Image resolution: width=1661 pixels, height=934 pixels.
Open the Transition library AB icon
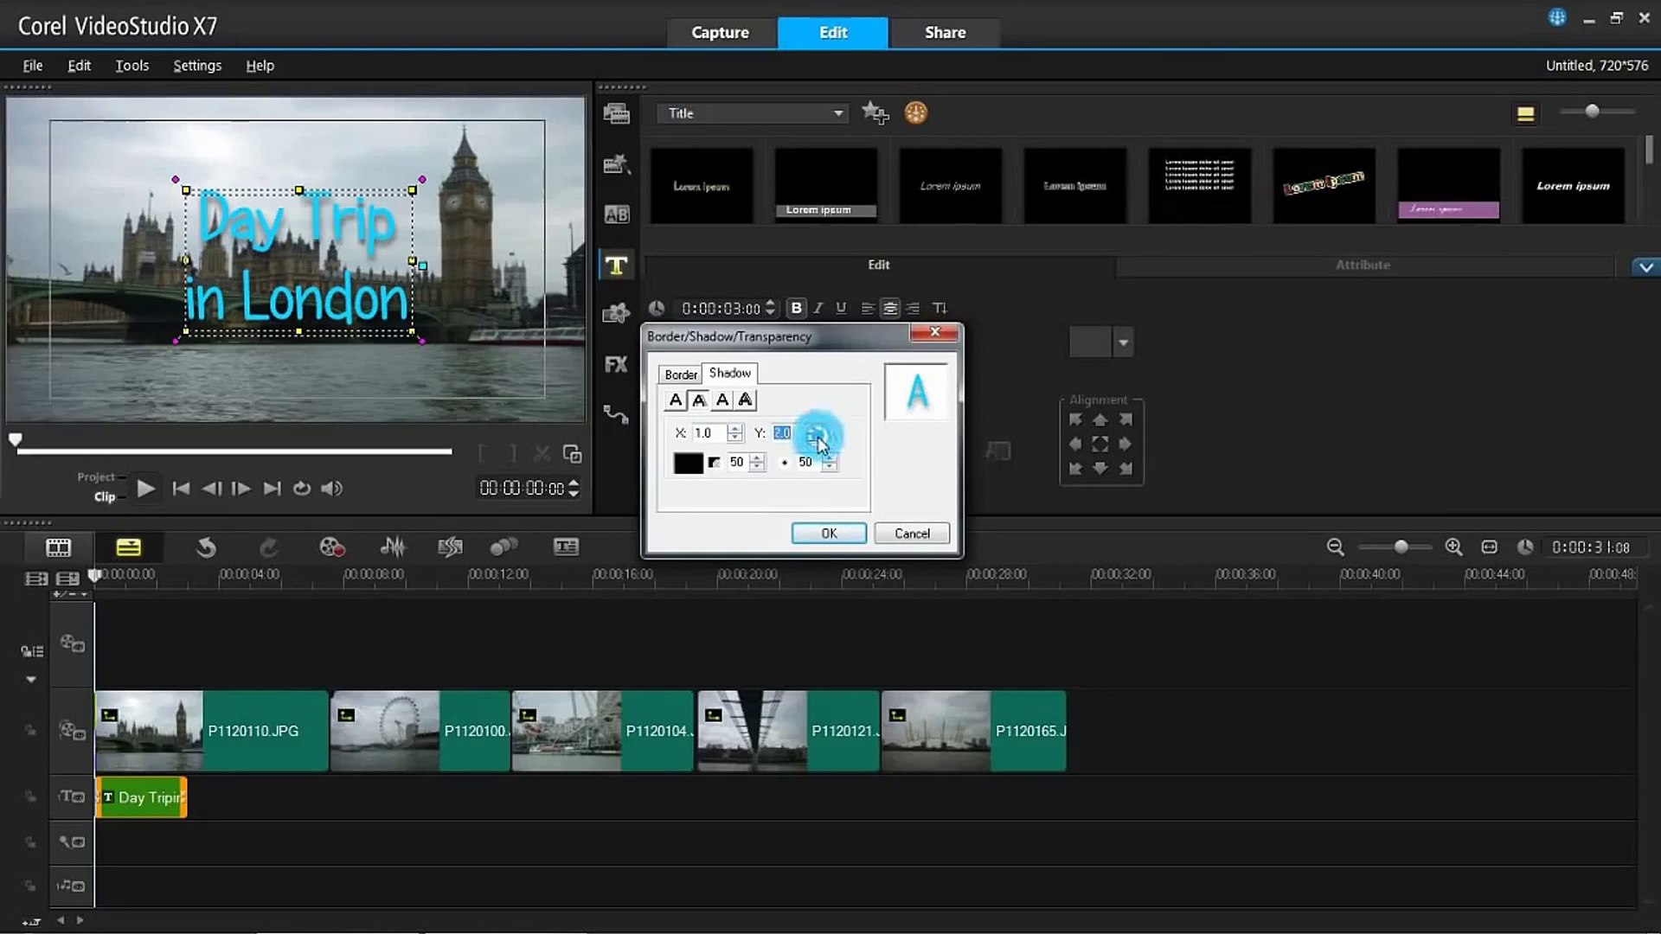coord(616,214)
